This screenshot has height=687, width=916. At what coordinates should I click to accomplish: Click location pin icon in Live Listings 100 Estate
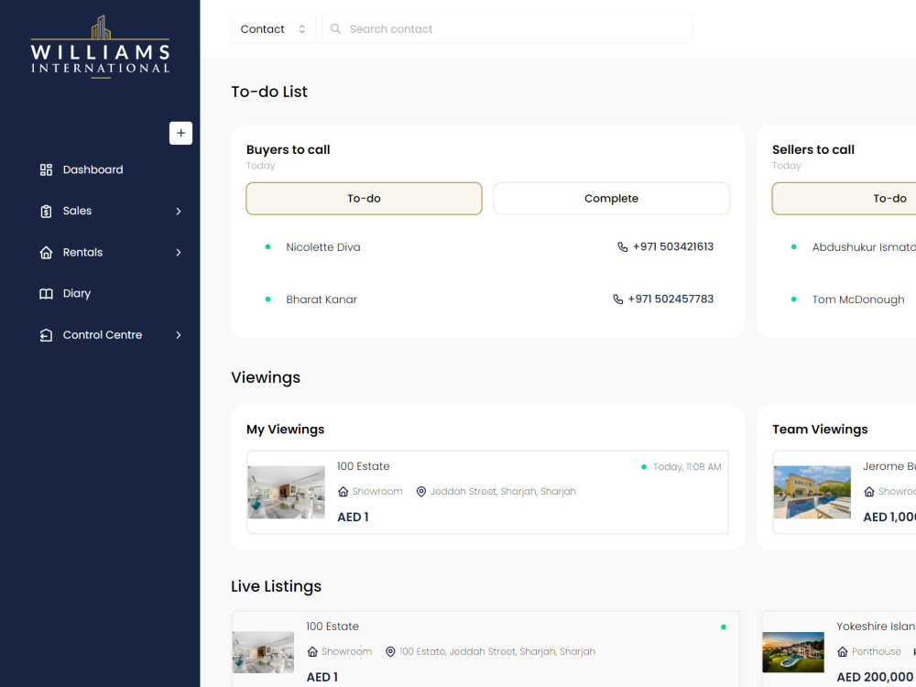(390, 651)
